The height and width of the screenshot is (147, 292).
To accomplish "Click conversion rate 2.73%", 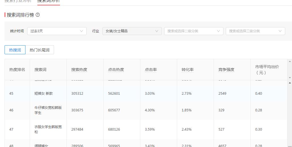I will pos(186,93).
